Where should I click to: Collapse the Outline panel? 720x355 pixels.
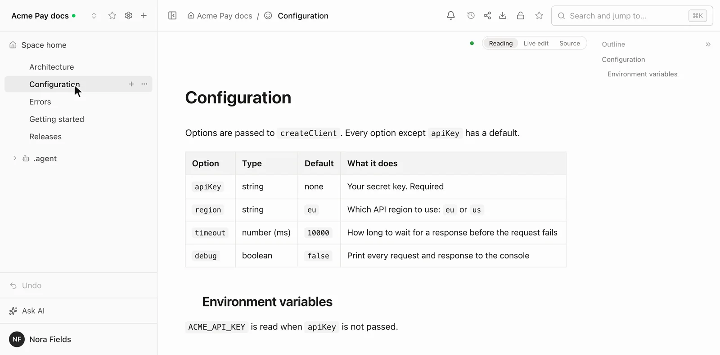tap(708, 44)
